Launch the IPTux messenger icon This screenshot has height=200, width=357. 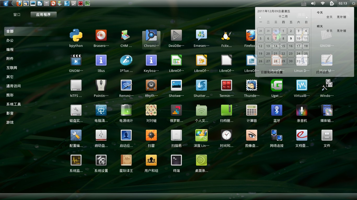click(126, 60)
